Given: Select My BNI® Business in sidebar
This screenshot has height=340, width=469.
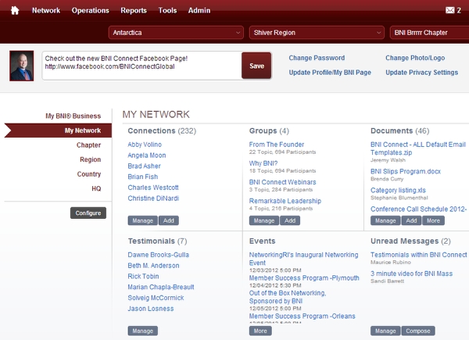Looking at the screenshot, I should click(x=73, y=116).
